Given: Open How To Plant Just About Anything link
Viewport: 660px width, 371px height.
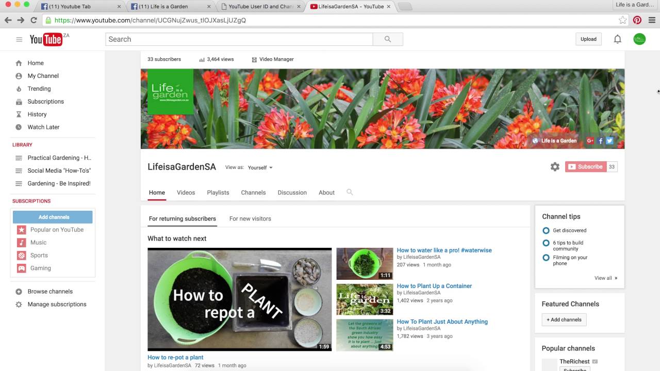Looking at the screenshot, I should click(x=442, y=322).
